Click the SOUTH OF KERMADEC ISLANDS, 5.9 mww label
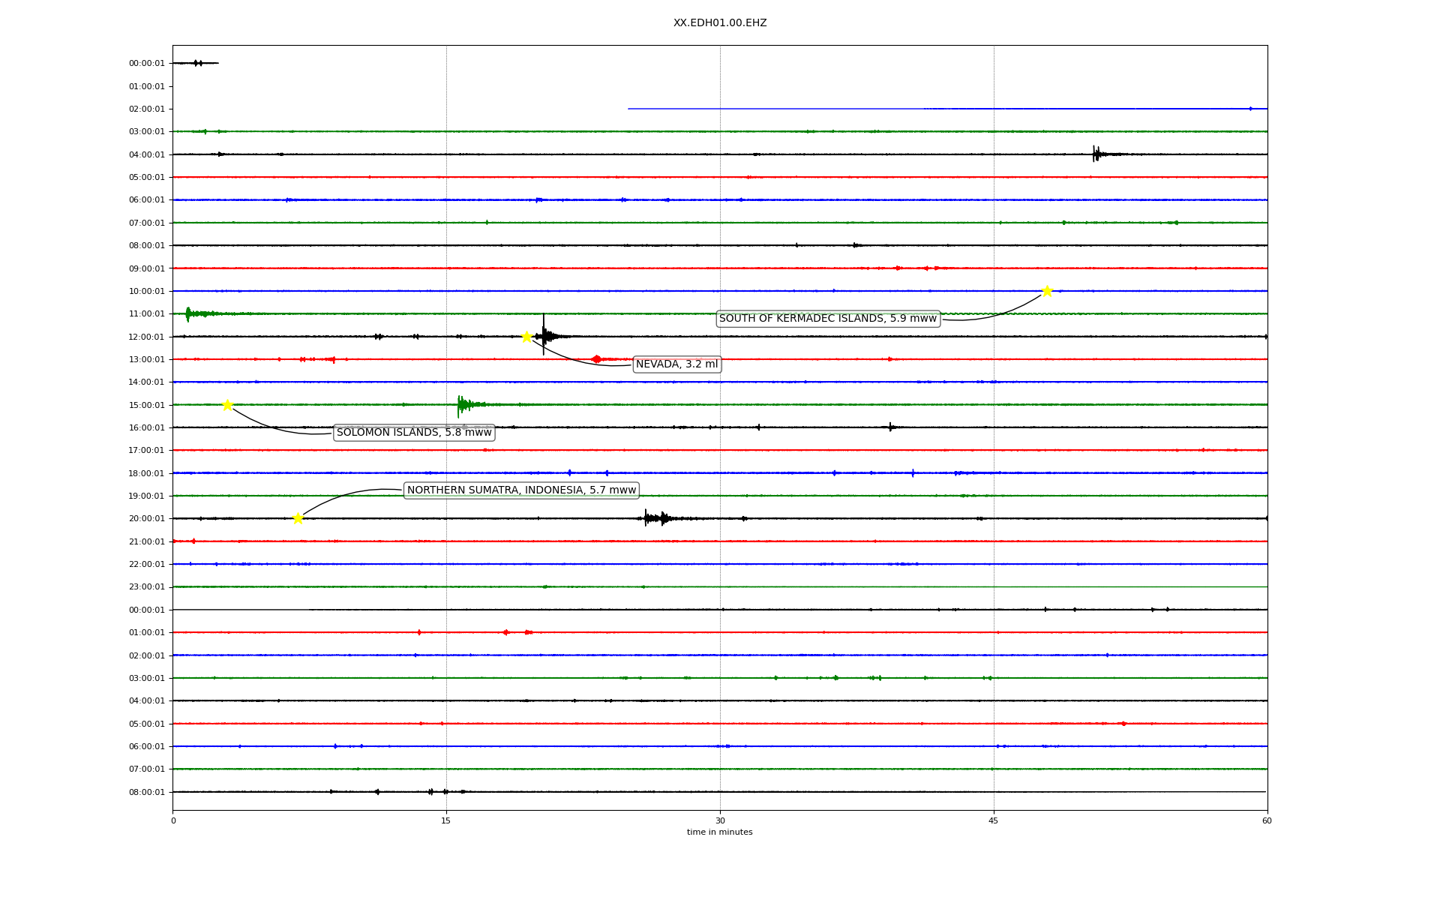 point(827,319)
